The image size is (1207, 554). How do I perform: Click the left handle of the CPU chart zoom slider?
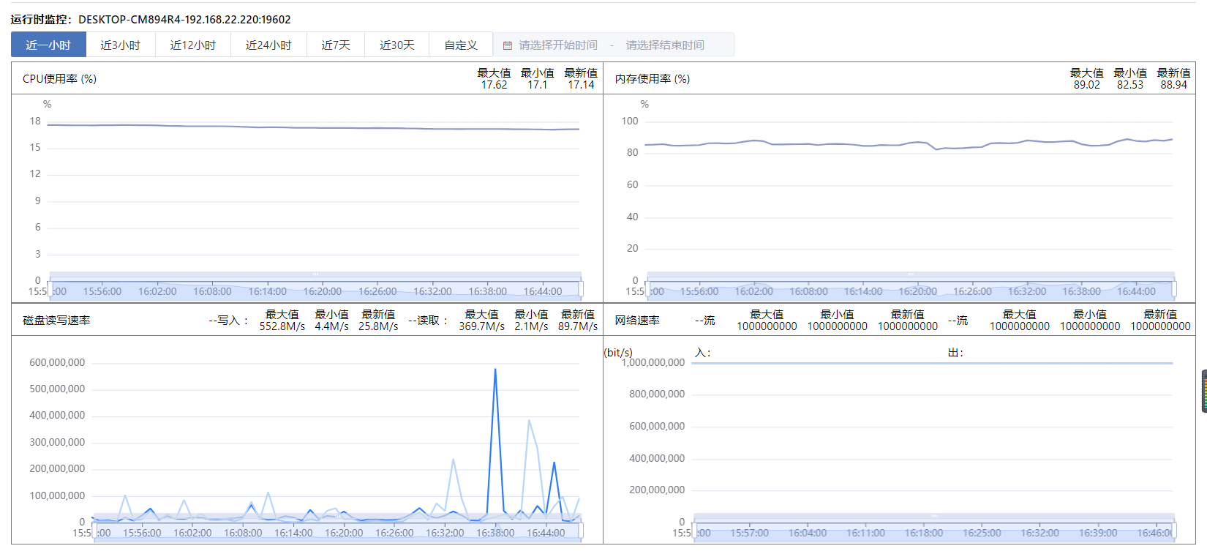pos(49,291)
